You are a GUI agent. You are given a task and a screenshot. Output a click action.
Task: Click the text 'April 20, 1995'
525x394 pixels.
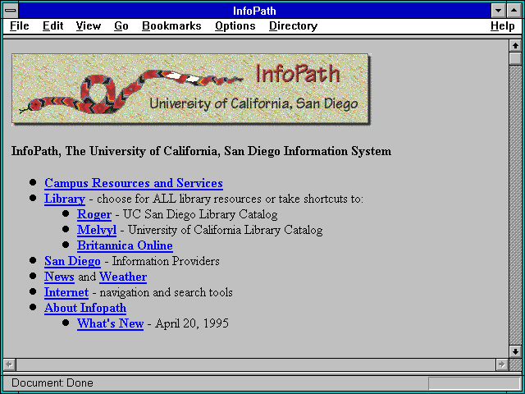(192, 323)
